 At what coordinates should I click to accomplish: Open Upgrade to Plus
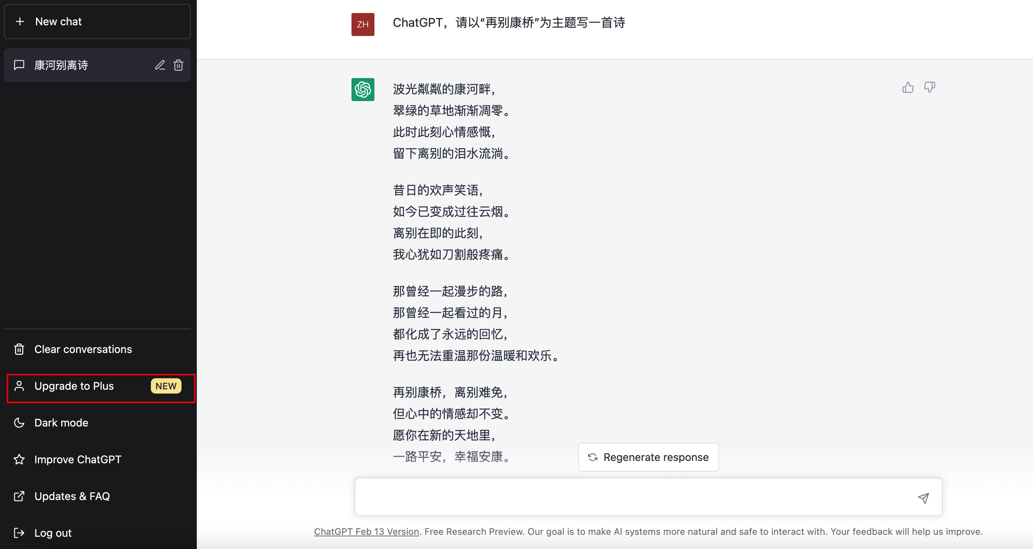(x=97, y=386)
